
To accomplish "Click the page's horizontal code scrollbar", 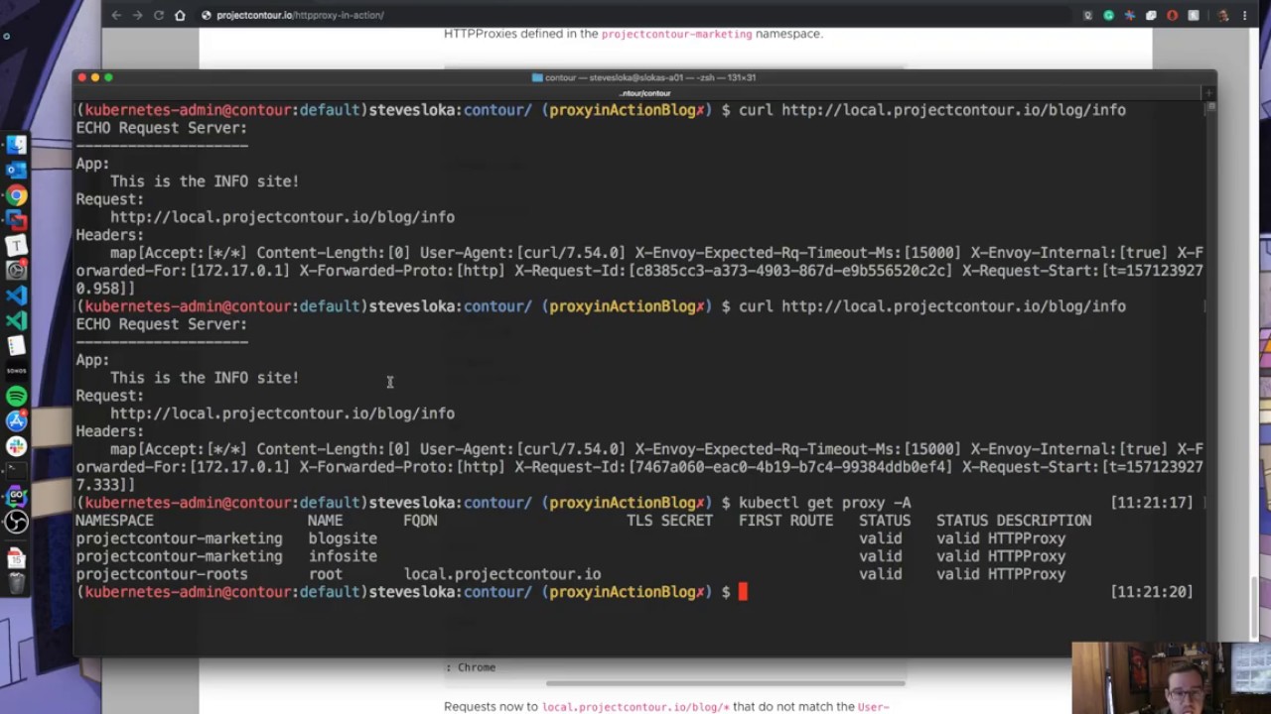I will point(725,682).
